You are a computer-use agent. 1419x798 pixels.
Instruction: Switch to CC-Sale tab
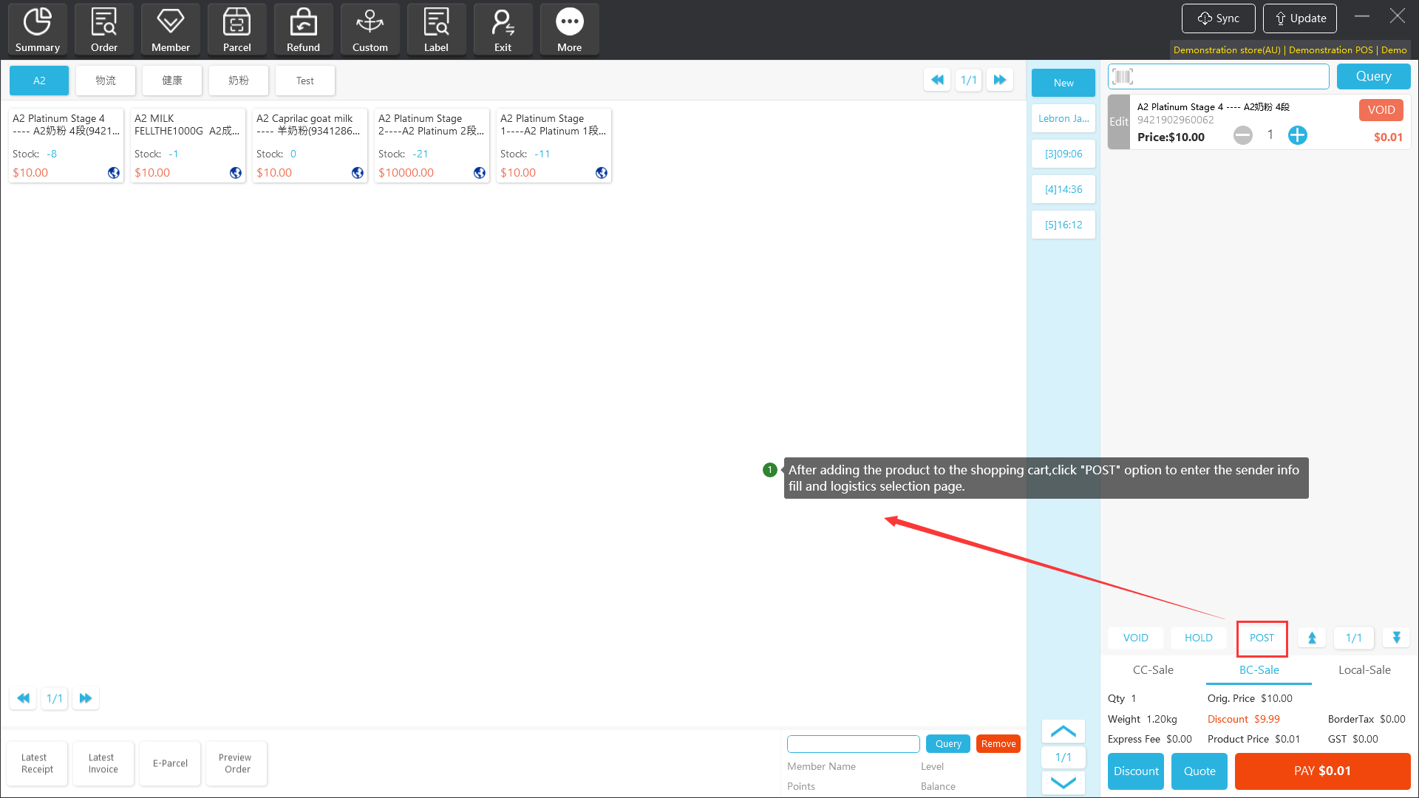point(1153,670)
